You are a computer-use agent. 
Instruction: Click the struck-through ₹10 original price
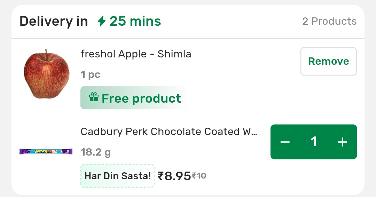pyautogui.click(x=199, y=176)
